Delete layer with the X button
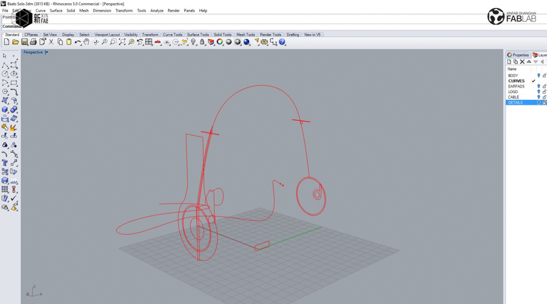 (522, 62)
